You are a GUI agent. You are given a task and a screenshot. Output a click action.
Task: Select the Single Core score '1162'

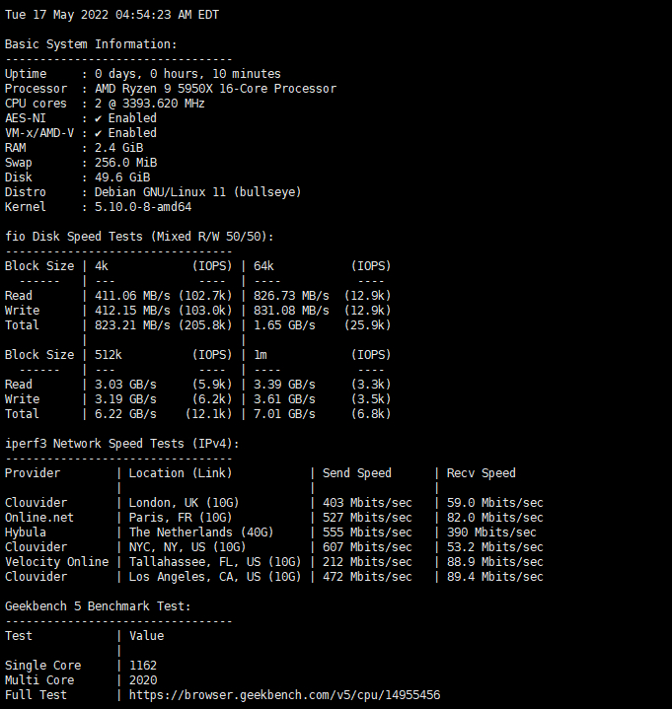tap(143, 666)
